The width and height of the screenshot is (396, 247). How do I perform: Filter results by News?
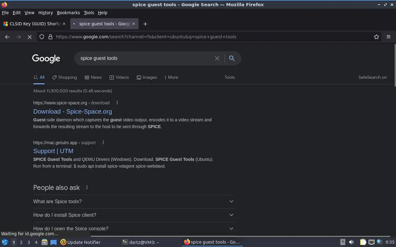pos(93,77)
